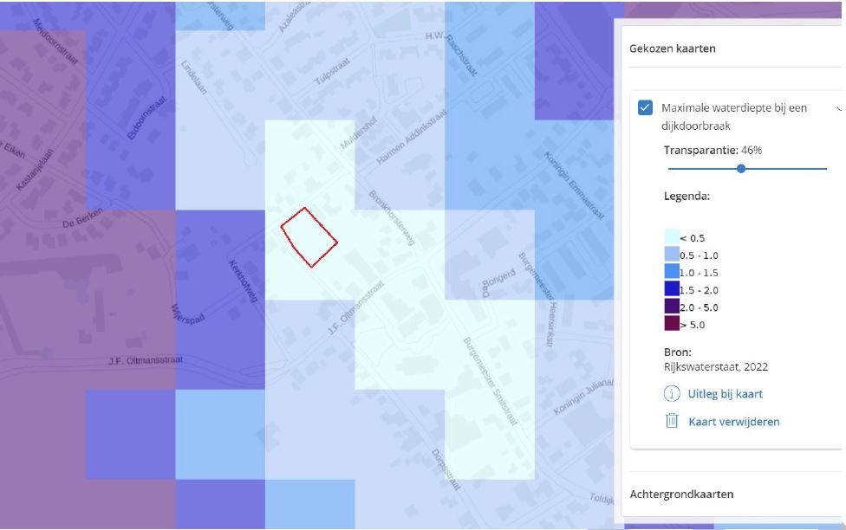The image size is (846, 530).
Task: Click the Transparantie slider handle
Action: tap(741, 169)
